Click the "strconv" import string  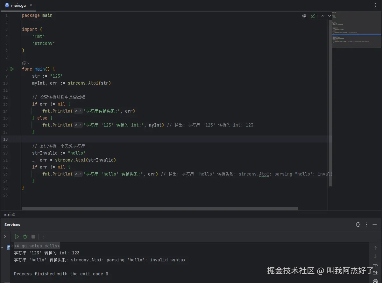pyautogui.click(x=44, y=44)
